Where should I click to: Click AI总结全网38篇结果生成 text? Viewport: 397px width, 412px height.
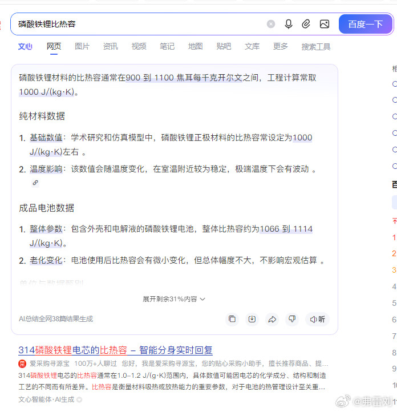[x=56, y=319]
